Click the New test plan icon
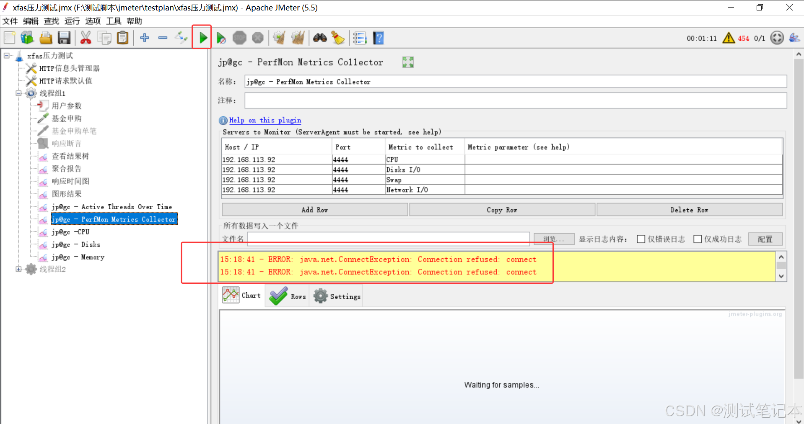Screen dimensions: 804x424 click(9, 38)
